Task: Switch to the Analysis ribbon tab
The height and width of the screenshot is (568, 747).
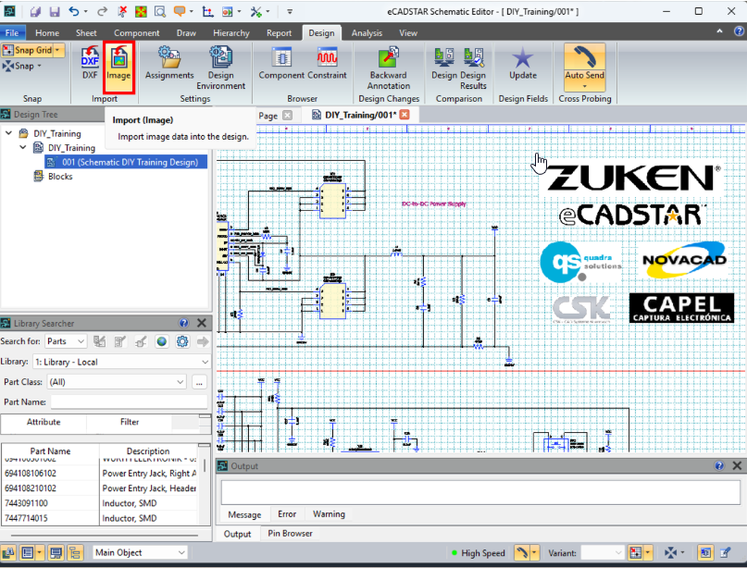Action: click(367, 32)
